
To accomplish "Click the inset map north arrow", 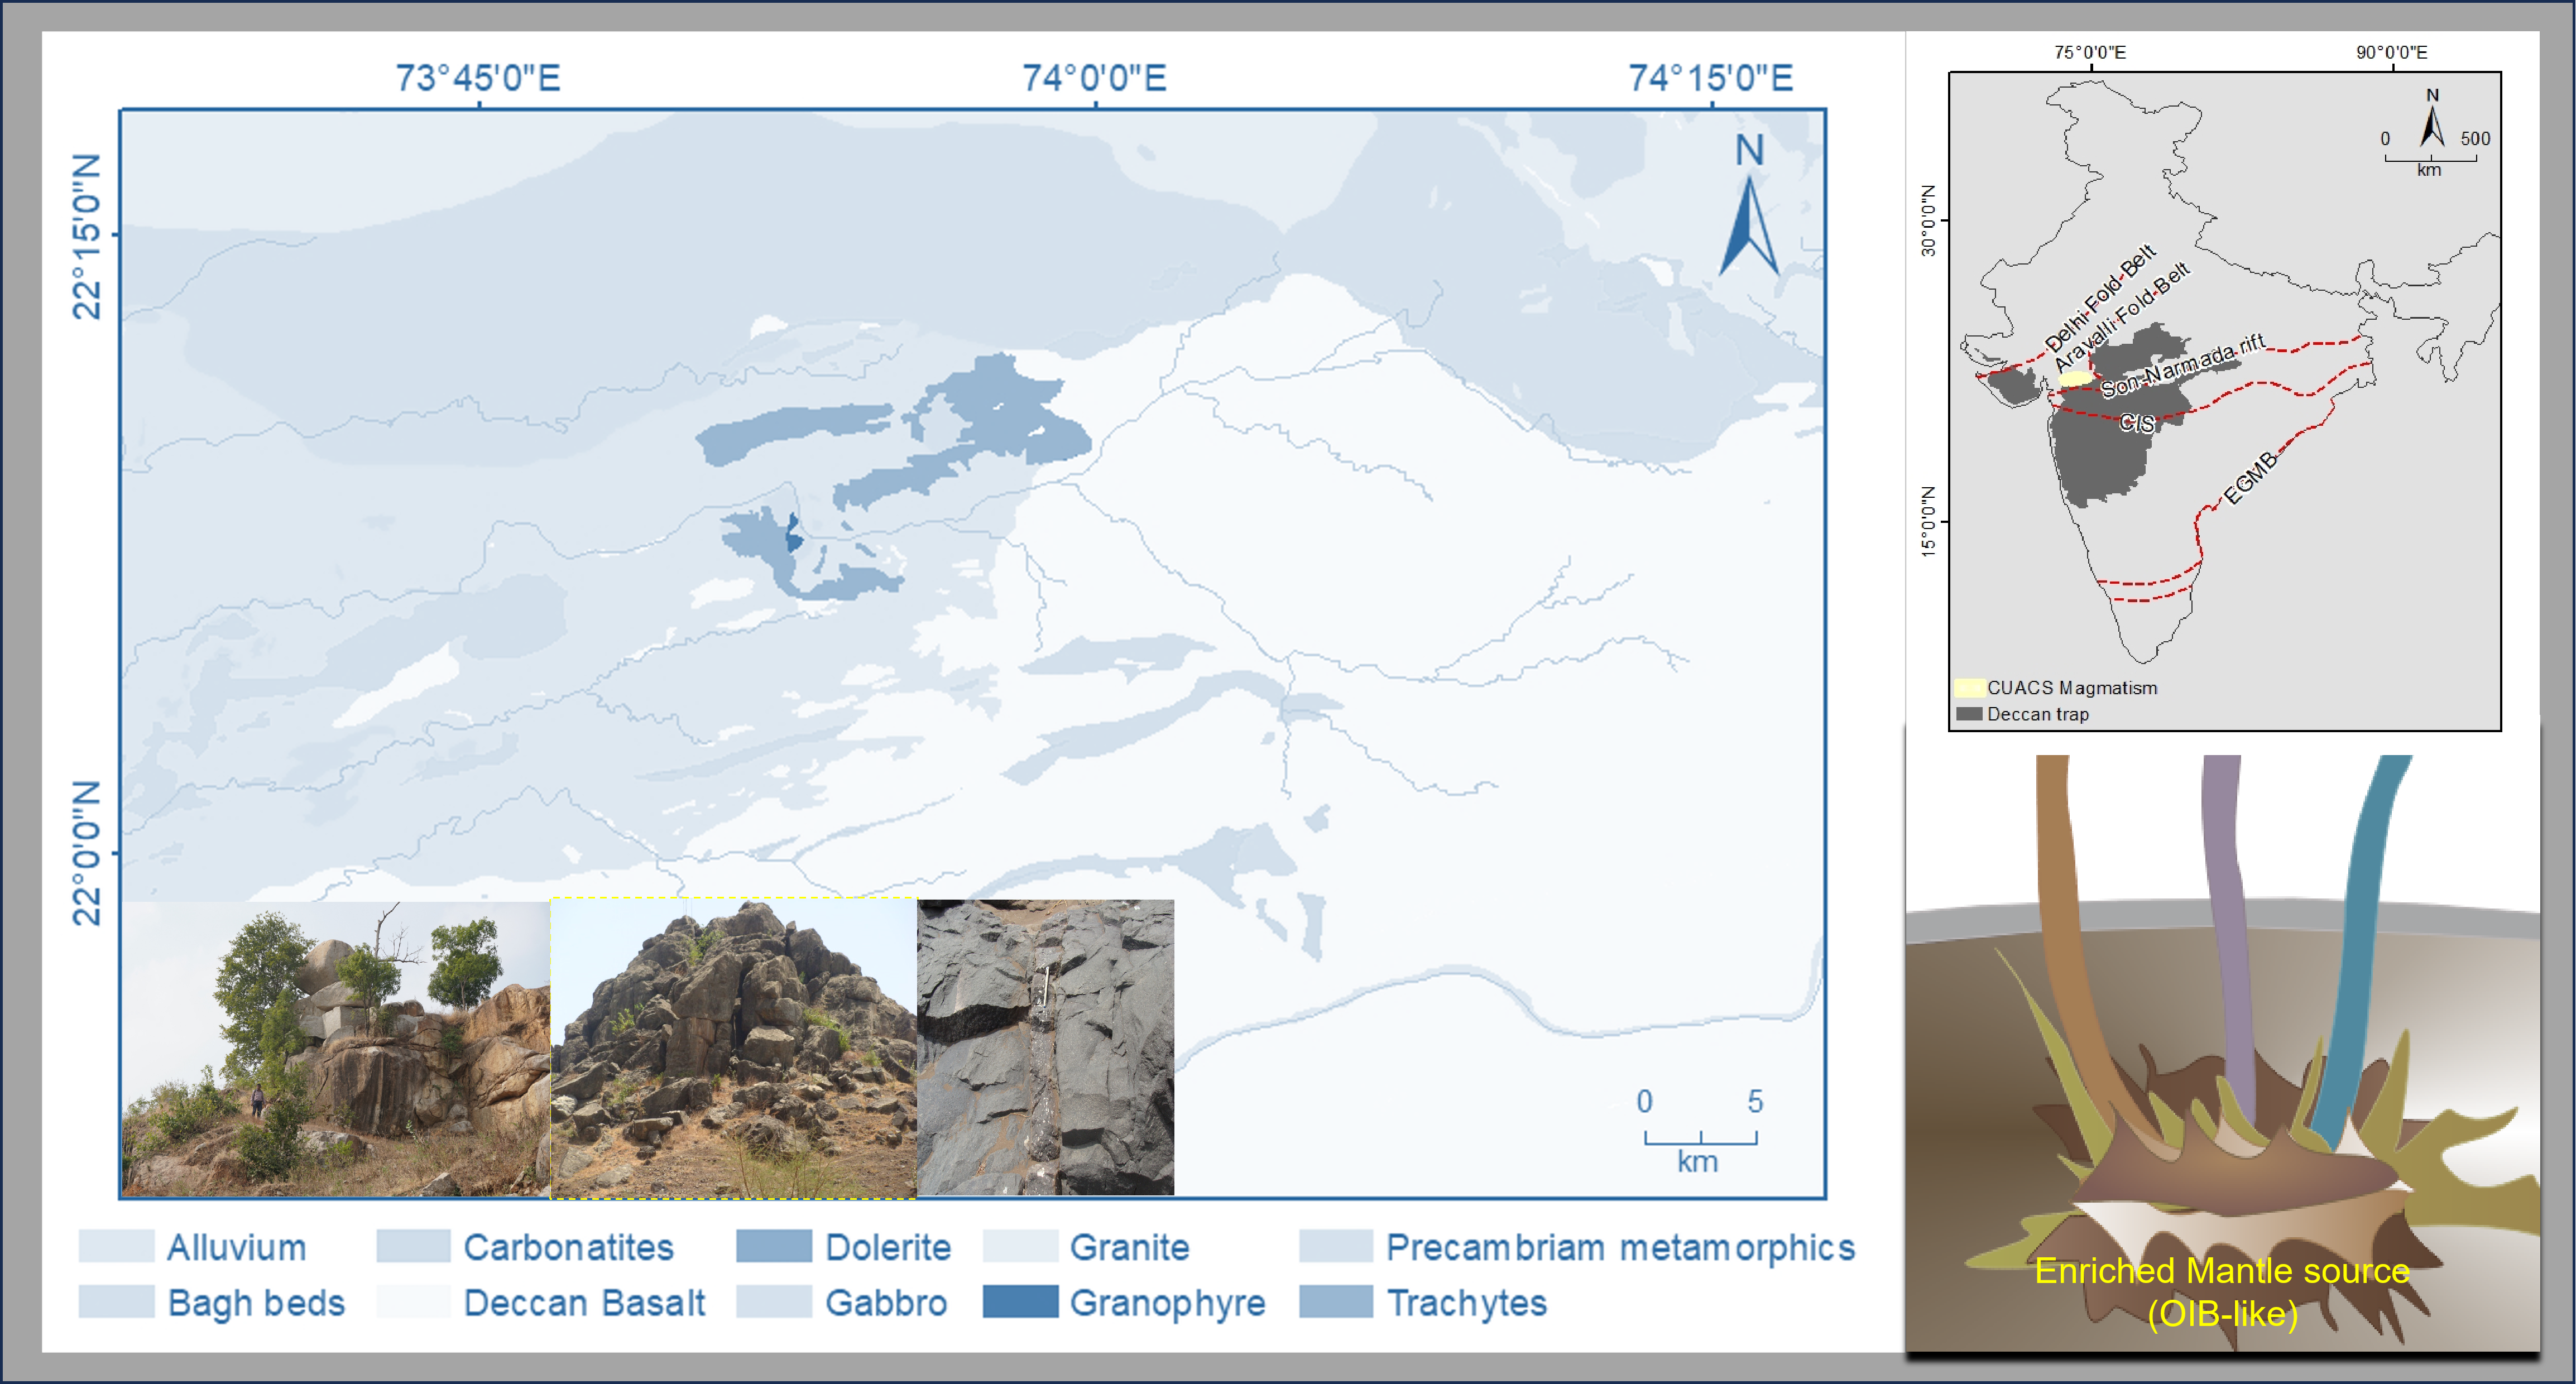I will (2432, 126).
